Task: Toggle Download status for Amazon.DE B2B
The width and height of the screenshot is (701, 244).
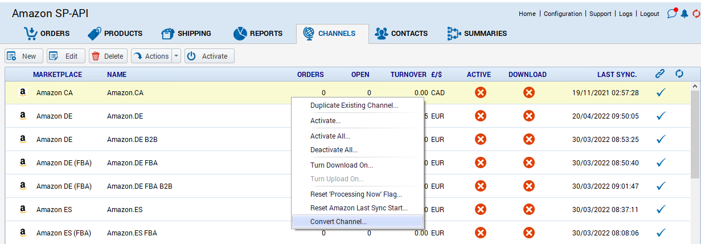Action: 529,139
